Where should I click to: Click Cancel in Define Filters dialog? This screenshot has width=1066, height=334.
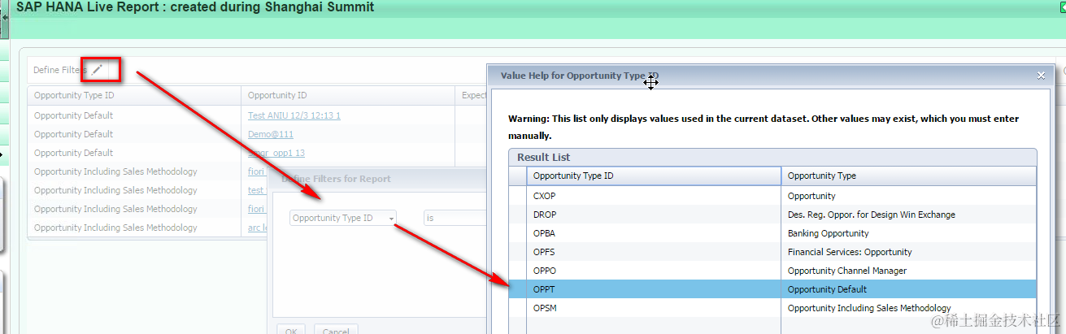(x=336, y=331)
